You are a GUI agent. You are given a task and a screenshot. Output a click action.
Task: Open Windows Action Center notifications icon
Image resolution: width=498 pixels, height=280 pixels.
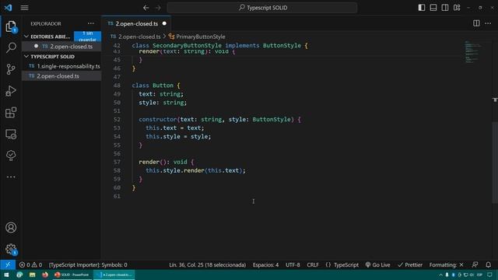click(x=489, y=275)
